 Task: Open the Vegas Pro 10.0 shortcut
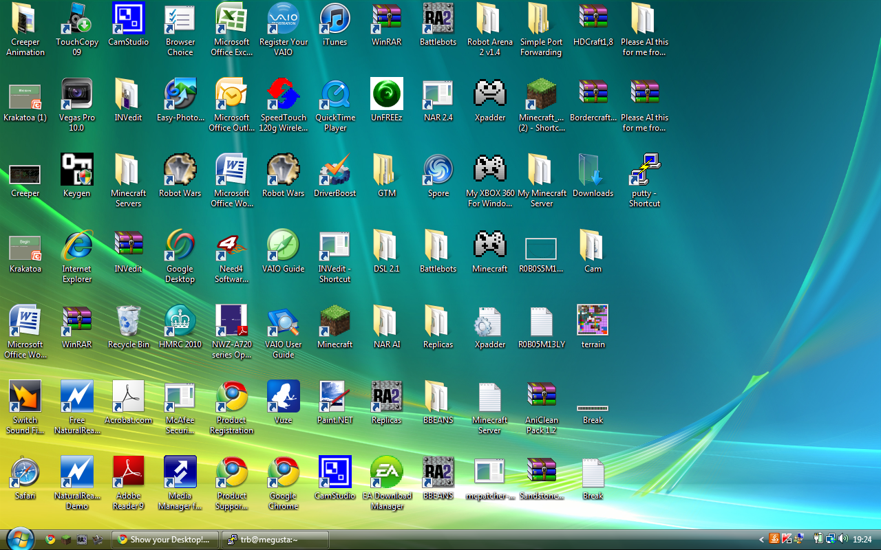coord(77,94)
